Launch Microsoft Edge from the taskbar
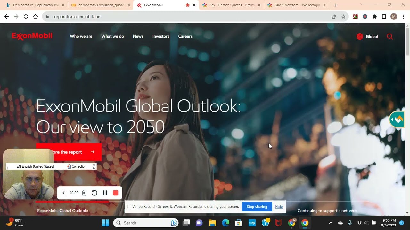This screenshot has height=230, width=410. [226, 223]
